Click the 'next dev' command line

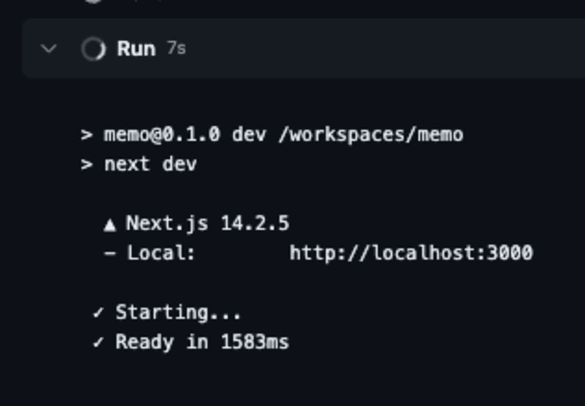139,164
